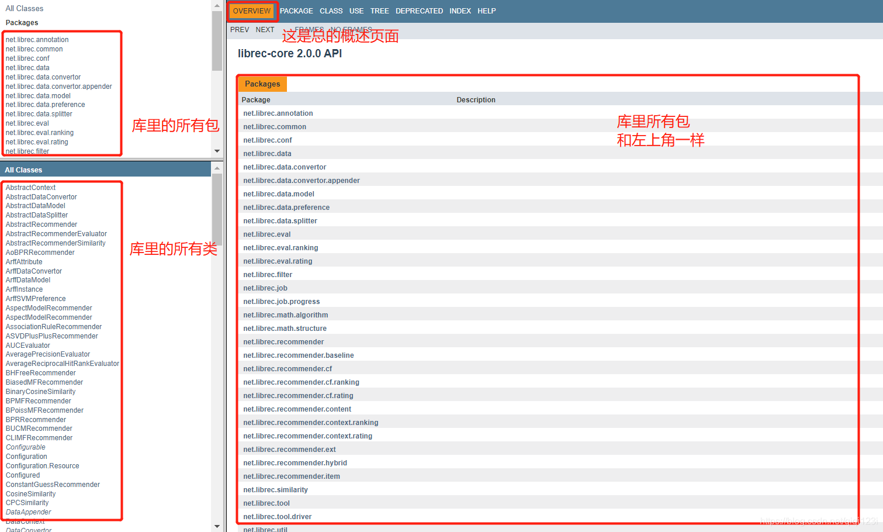Image resolution: width=883 pixels, height=532 pixels.
Task: Open net.librec.eval.ranking in left package list
Action: tap(40, 133)
